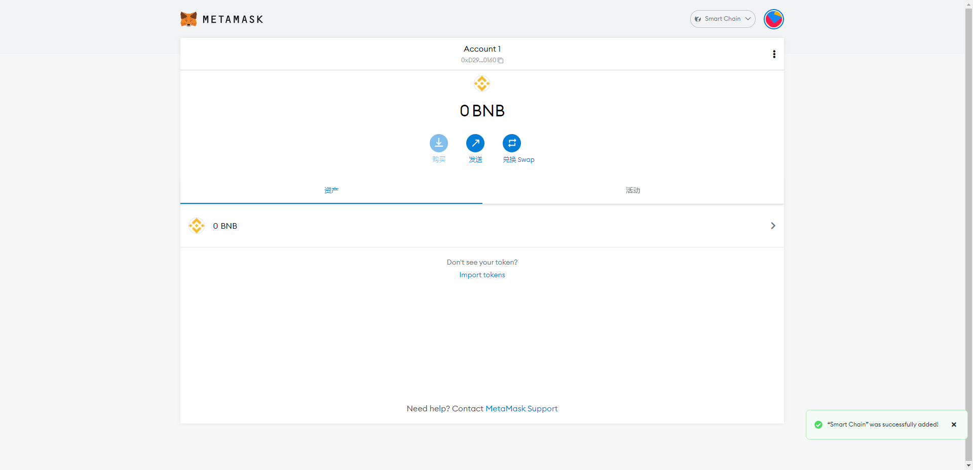Click the Account 1 name

point(482,49)
